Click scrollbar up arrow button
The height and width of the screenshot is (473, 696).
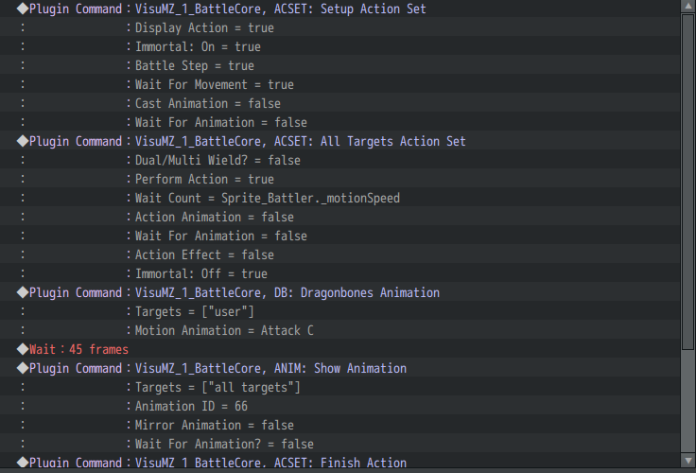tap(687, 7)
